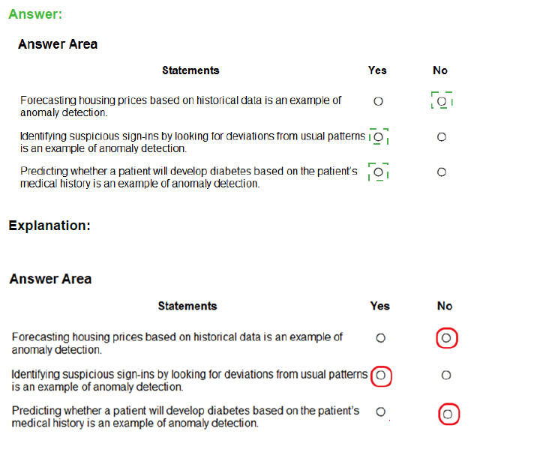Mark unmarked Yes radio for housing prices under Explanation
The height and width of the screenshot is (458, 543).
point(380,338)
